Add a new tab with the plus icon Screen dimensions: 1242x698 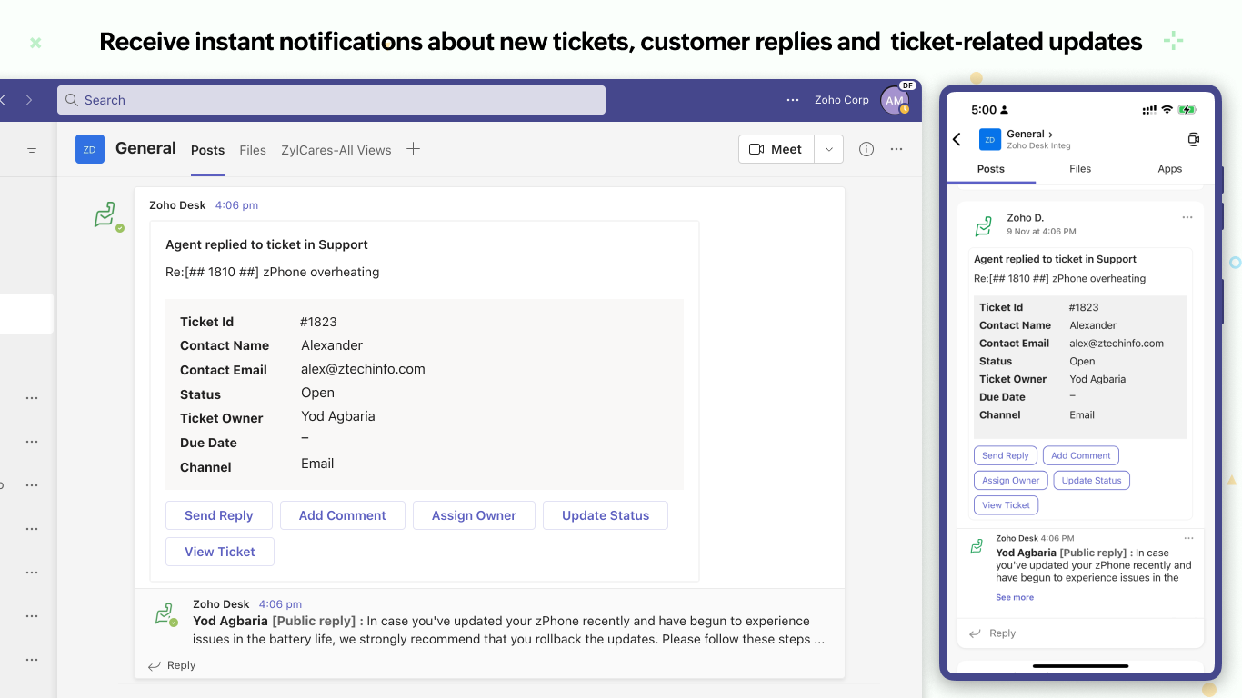click(x=413, y=149)
